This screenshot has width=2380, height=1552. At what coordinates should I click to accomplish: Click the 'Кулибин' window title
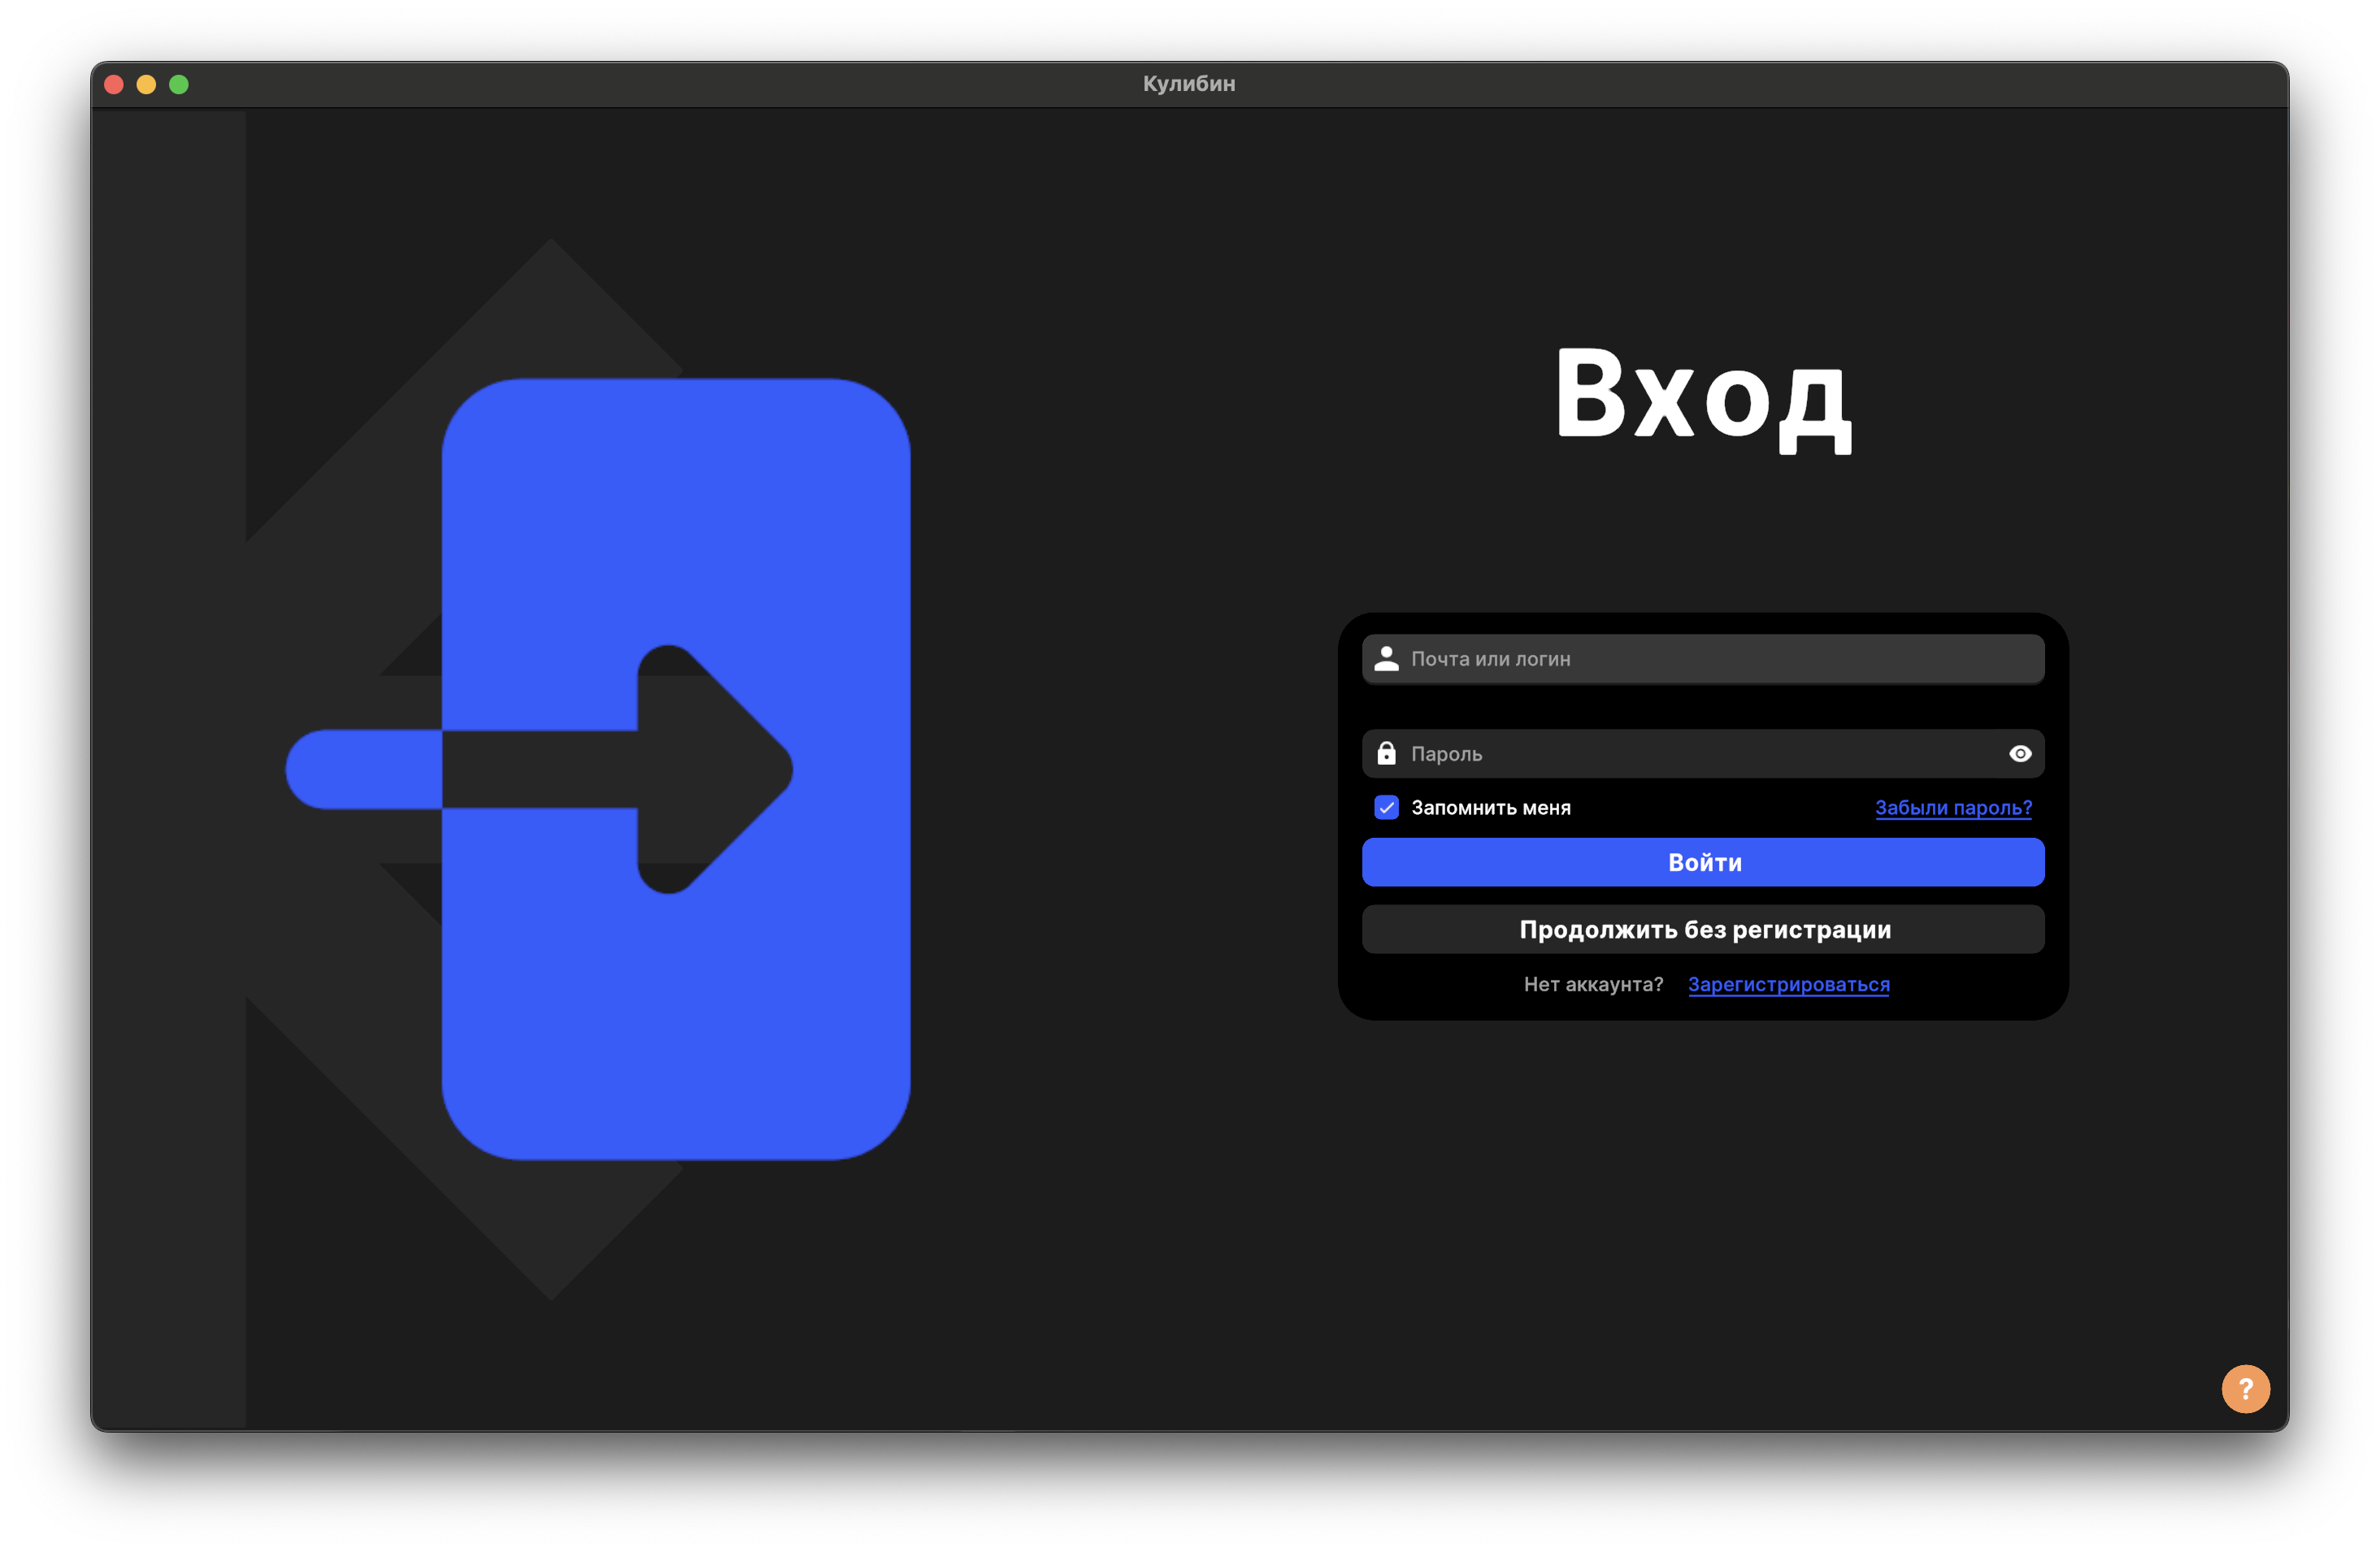pyautogui.click(x=1189, y=84)
